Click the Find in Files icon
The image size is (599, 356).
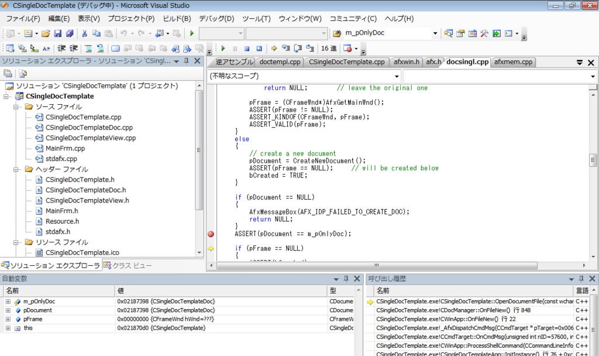(x=336, y=33)
